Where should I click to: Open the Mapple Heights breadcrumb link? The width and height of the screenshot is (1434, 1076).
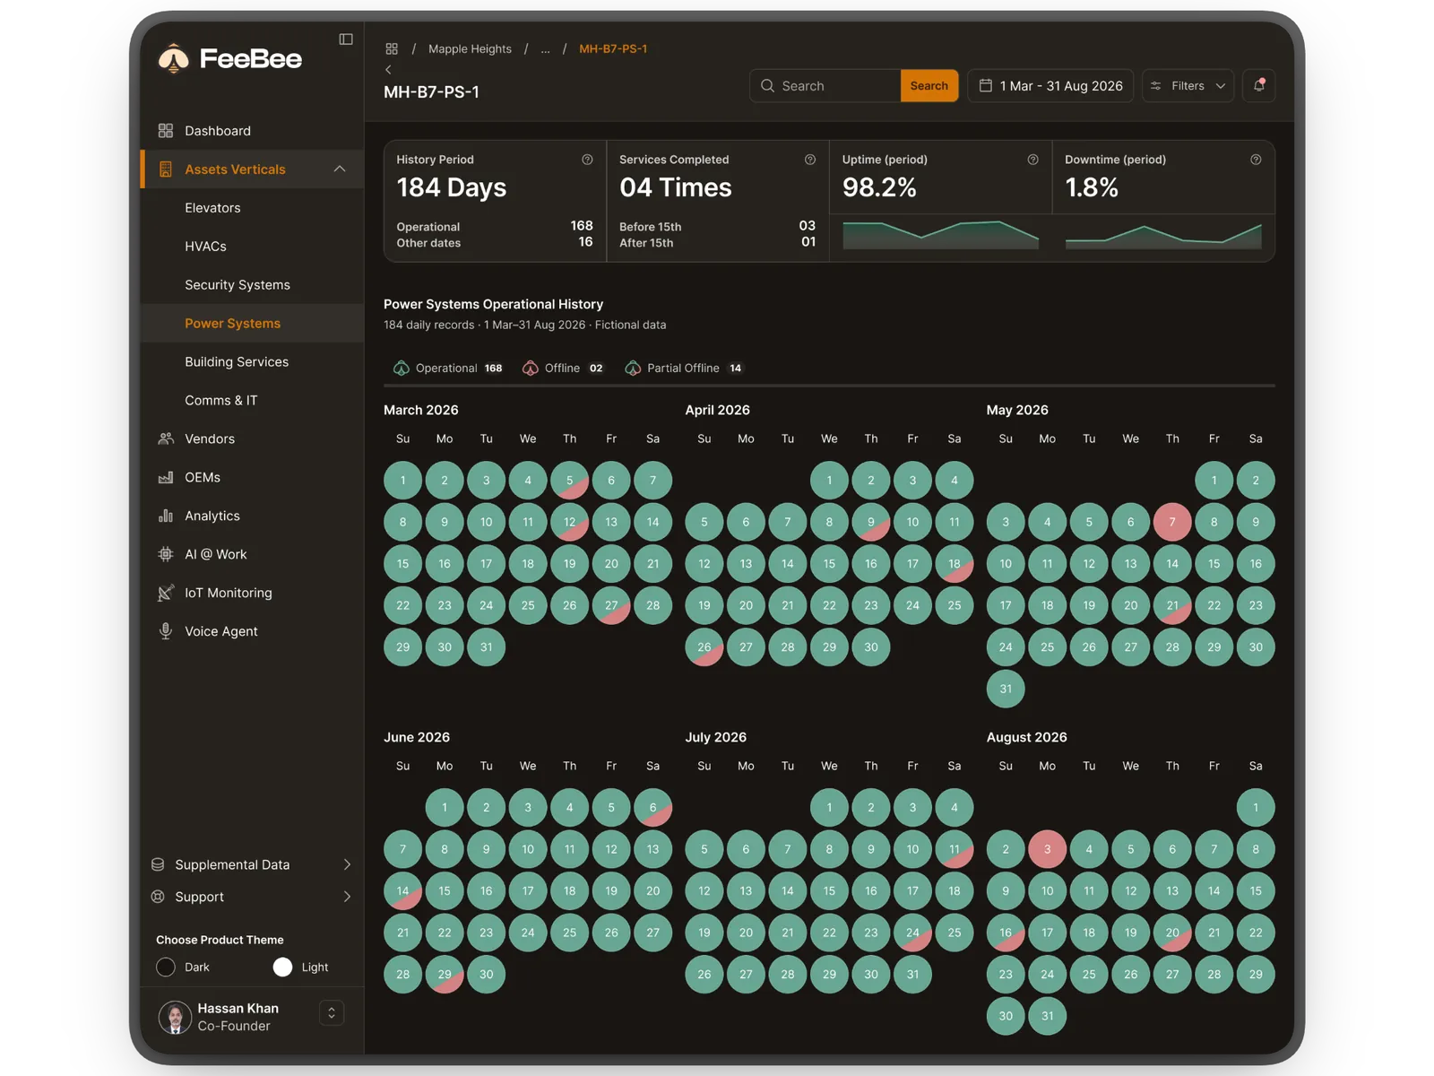coord(470,48)
